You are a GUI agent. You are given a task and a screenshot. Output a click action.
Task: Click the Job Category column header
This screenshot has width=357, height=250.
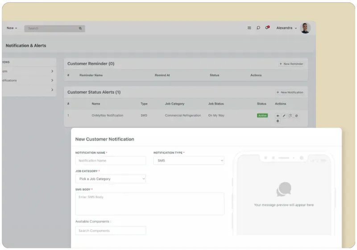(x=174, y=104)
